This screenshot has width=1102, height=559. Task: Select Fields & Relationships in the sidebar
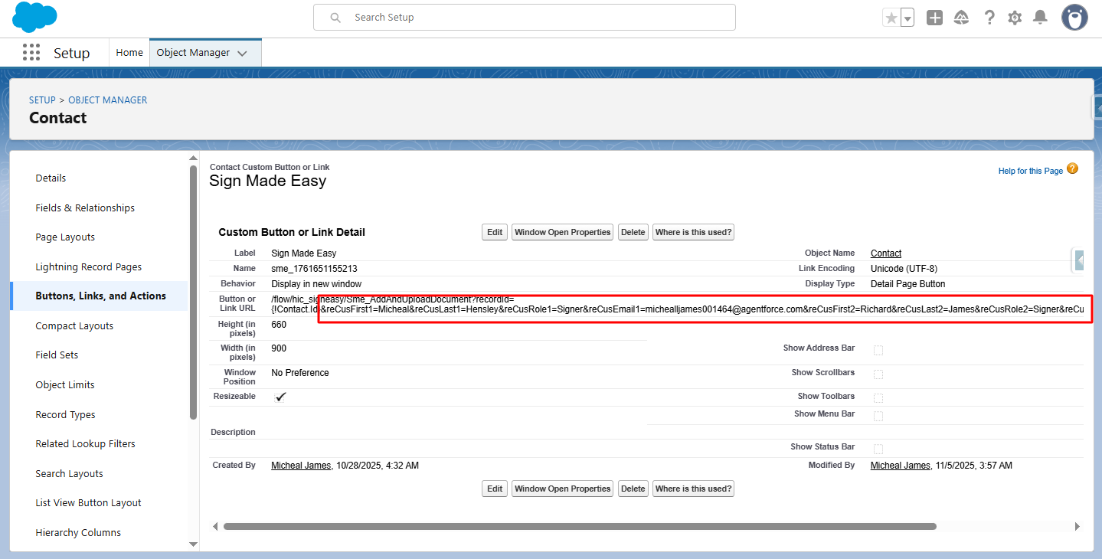pyautogui.click(x=85, y=208)
